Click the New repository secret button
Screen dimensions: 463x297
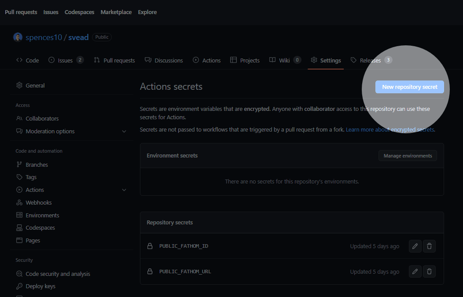tap(409, 87)
